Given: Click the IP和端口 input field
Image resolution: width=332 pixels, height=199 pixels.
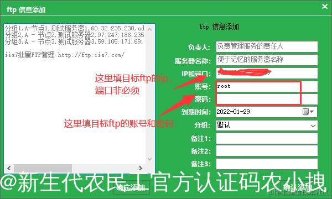Looking at the screenshot, I should 267,73.
